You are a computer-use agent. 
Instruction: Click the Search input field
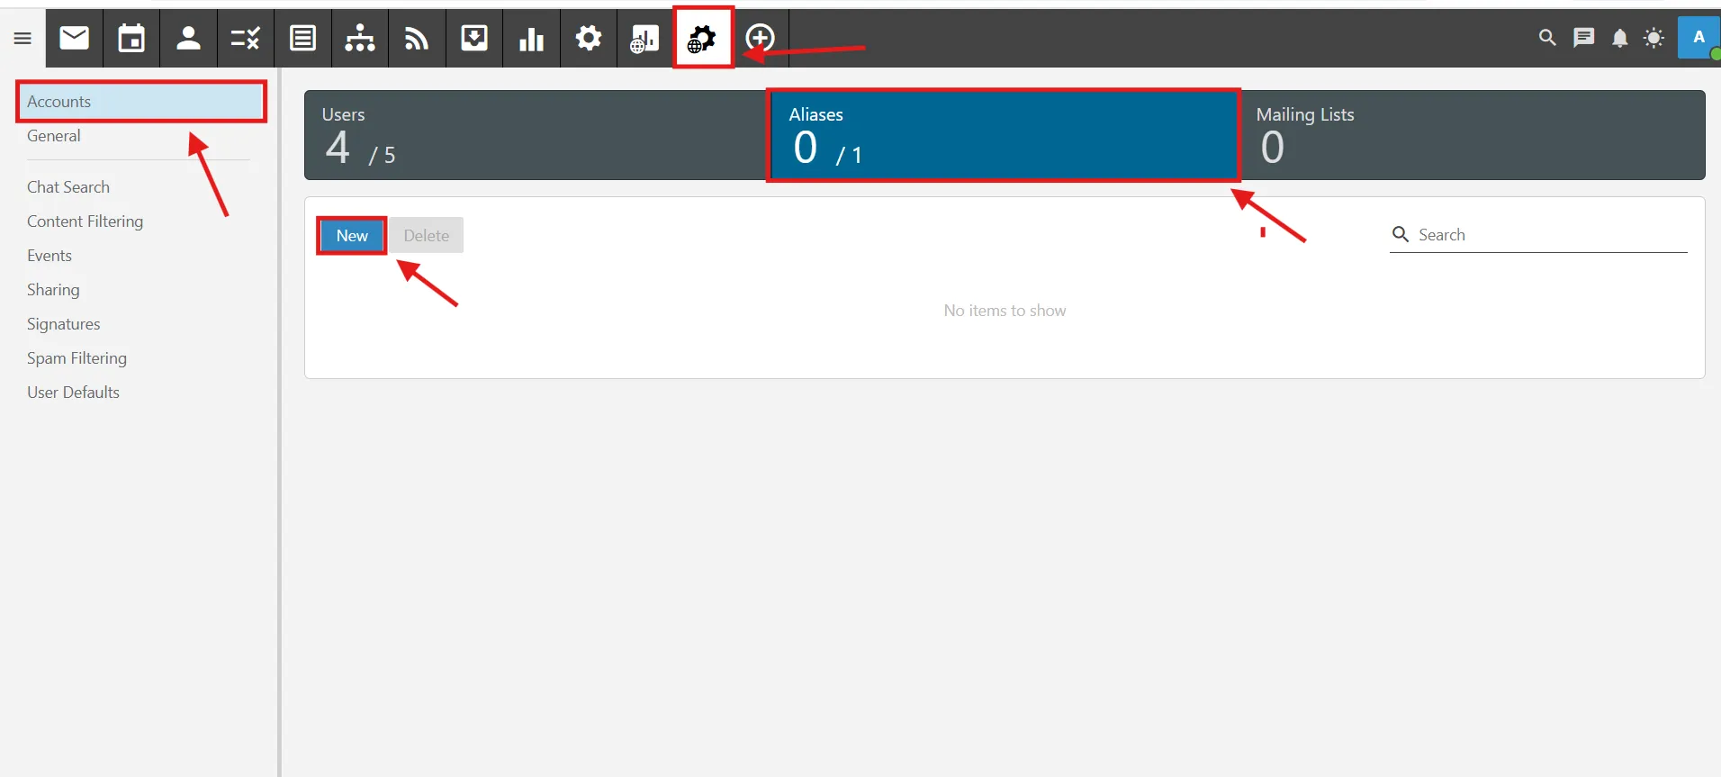pyautogui.click(x=1550, y=235)
